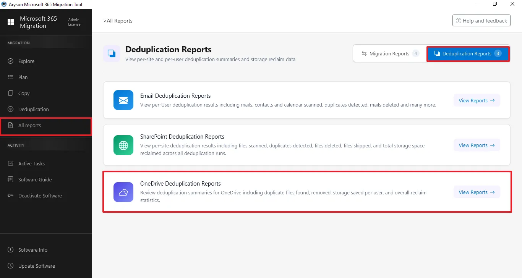
Task: View Reports for Email Deduplication
Action: tap(477, 100)
